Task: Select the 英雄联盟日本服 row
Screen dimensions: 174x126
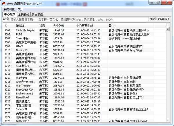Action: (x=84, y=113)
